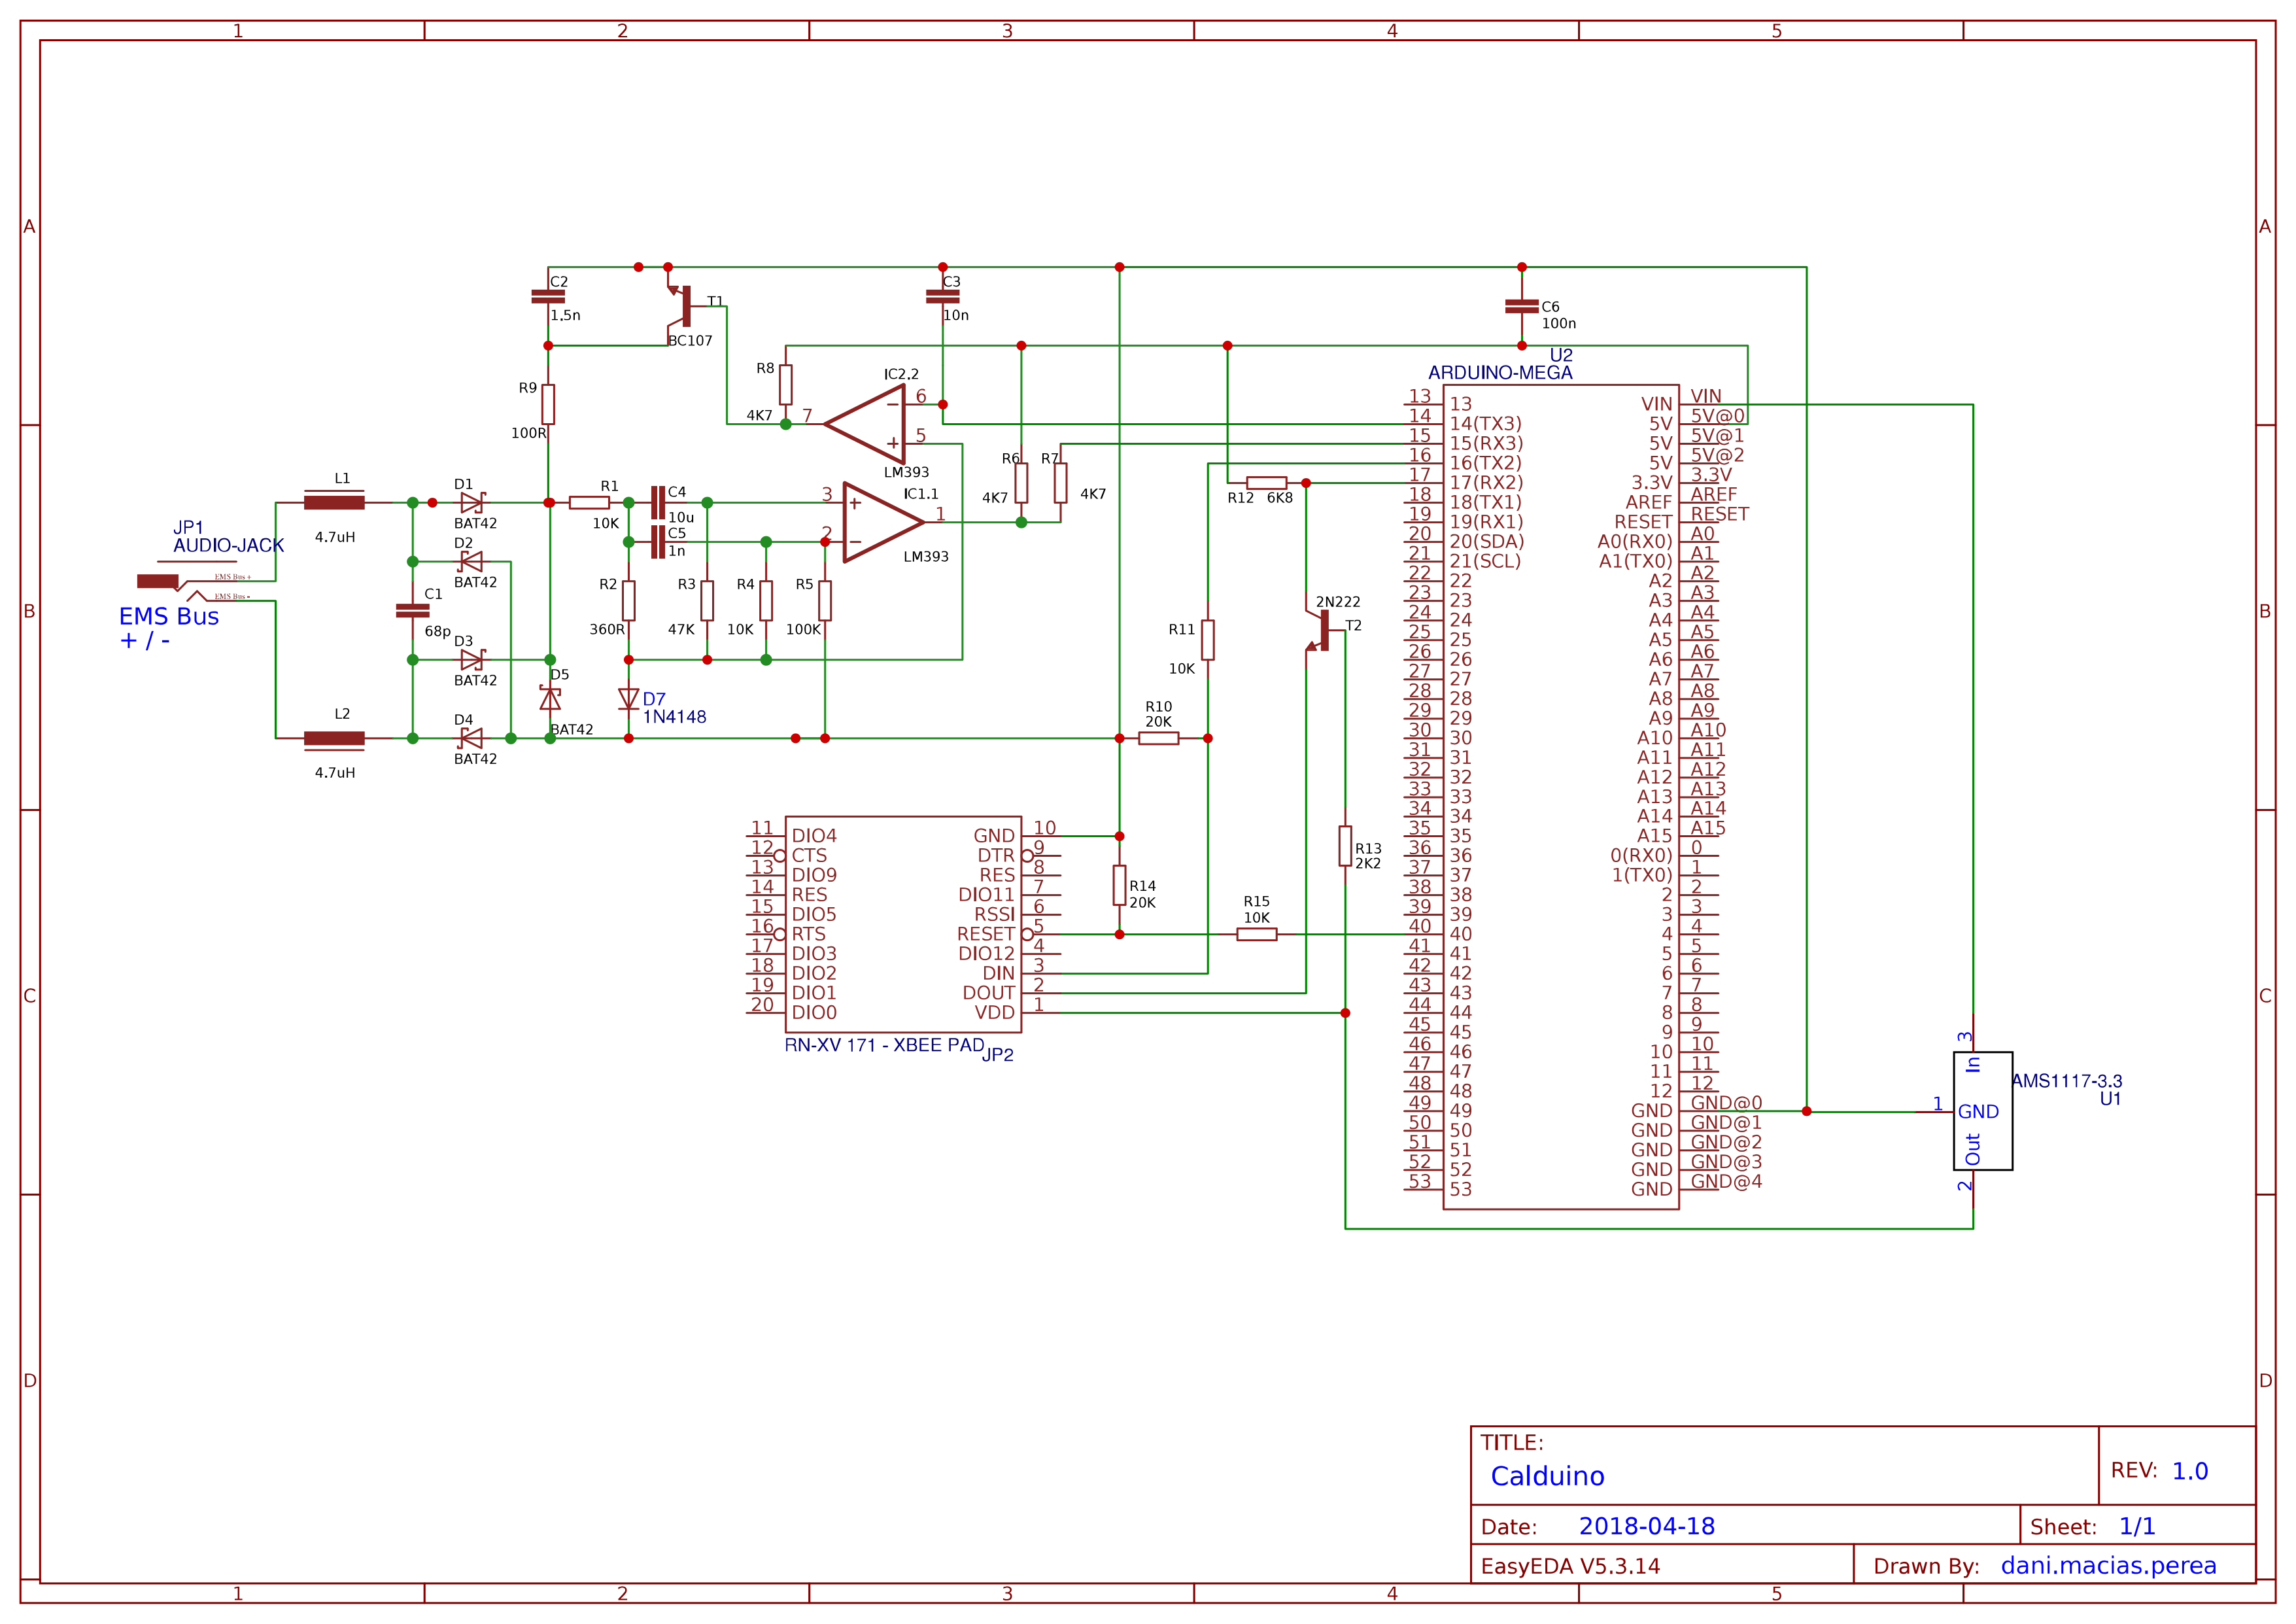Click the dani.macias.perea author text
The image size is (2296, 1624).
click(2105, 1566)
